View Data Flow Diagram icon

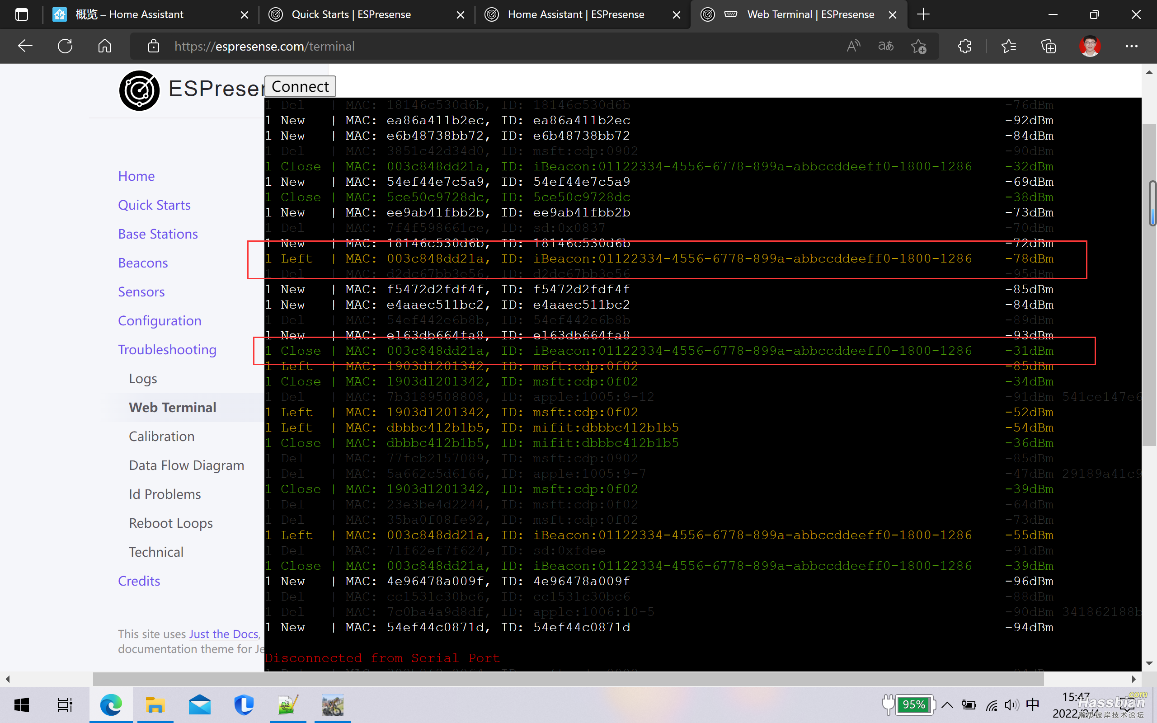pyautogui.click(x=187, y=465)
